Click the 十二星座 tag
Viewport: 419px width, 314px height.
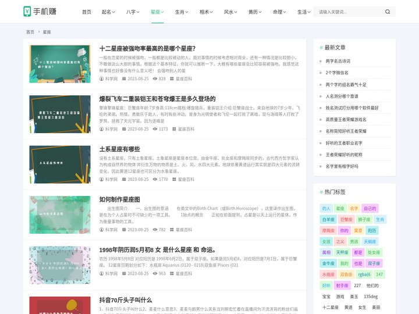pyautogui.click(x=331, y=308)
